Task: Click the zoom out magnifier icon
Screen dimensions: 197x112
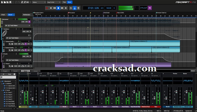Action: coord(25,2)
